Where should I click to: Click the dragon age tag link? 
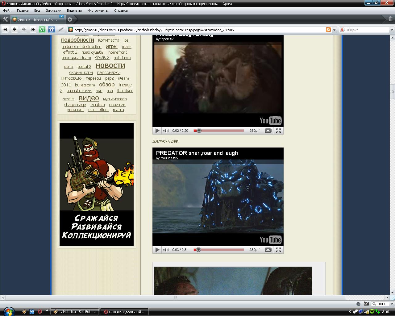point(75,105)
